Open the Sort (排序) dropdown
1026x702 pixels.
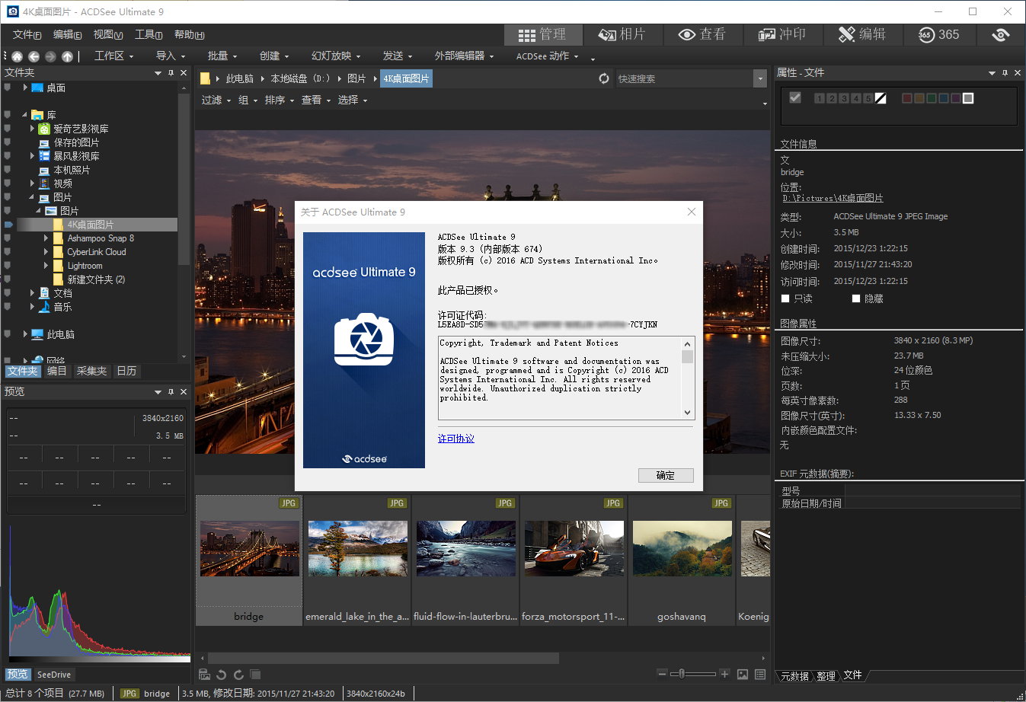point(280,100)
